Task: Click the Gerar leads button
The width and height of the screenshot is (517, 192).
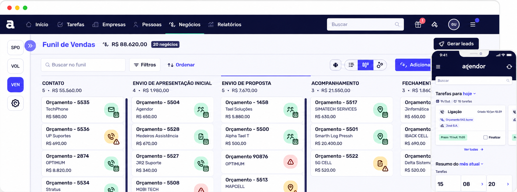Action: click(x=456, y=44)
